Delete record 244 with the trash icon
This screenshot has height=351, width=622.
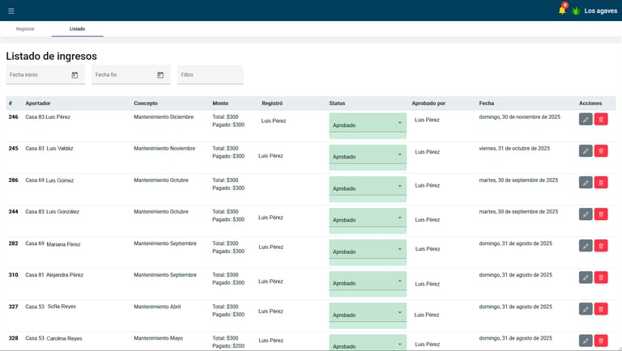pos(601,214)
